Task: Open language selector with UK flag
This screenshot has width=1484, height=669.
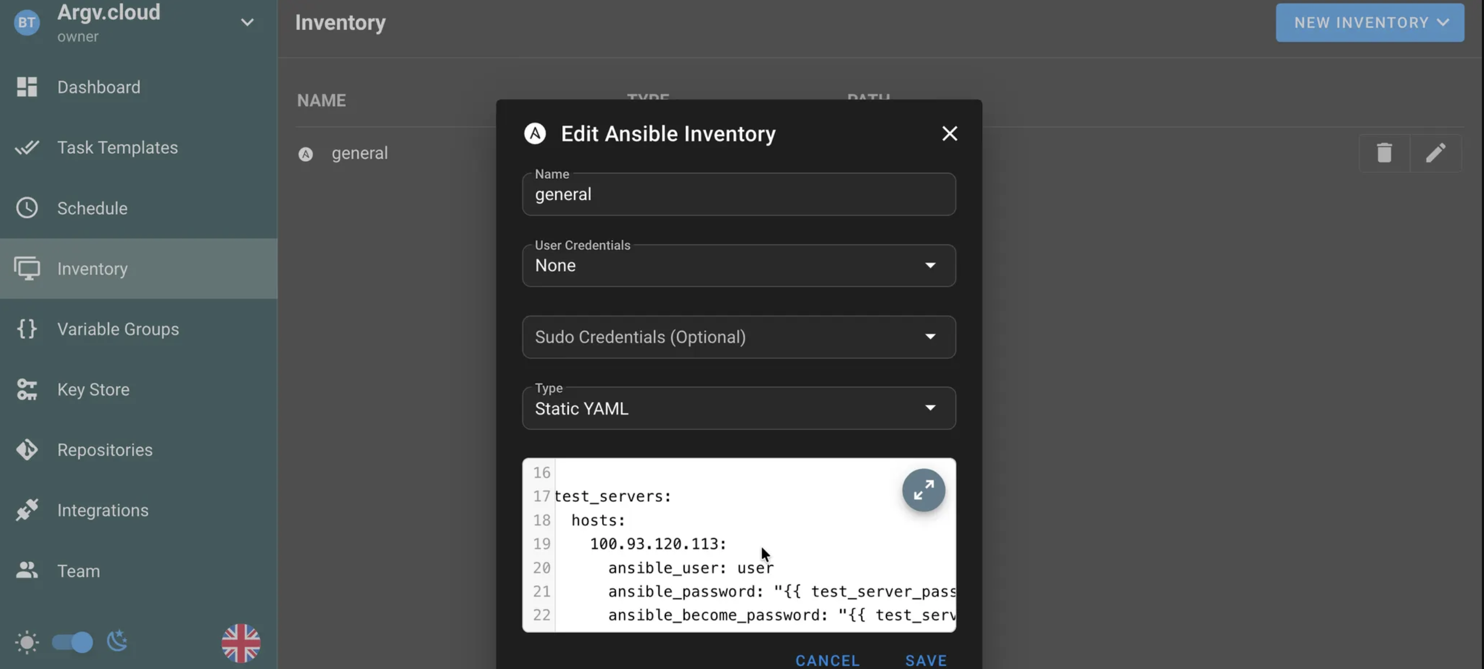Action: [x=241, y=643]
